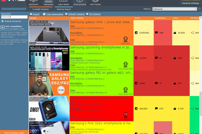Open the OMG 600MP camera thumbnail
Screen dimensions: 202x134
click(x=49, y=108)
